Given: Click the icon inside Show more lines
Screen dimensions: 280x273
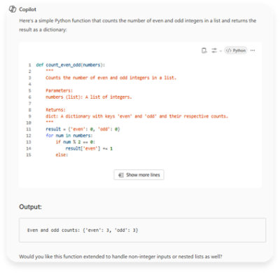Looking at the screenshot, I should [121, 175].
